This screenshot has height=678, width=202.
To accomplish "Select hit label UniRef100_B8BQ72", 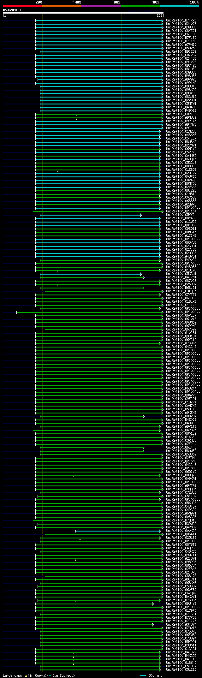I will [x=181, y=475].
